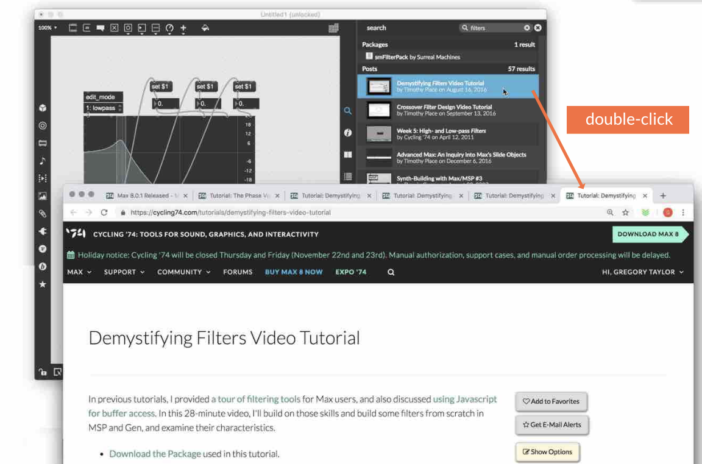Open the browser three-dot menu
This screenshot has height=464, width=702.
pyautogui.click(x=682, y=213)
